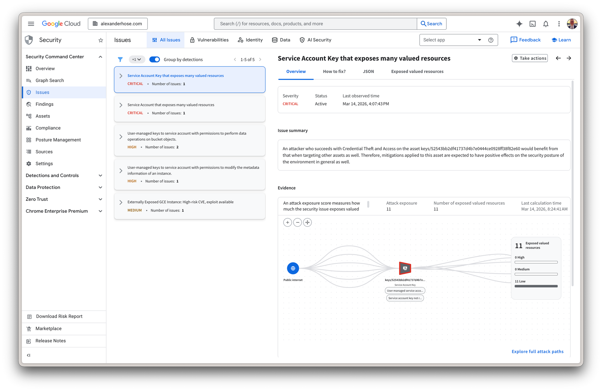The height and width of the screenshot is (391, 602).
Task: Open Posture Management
Action: [58, 139]
